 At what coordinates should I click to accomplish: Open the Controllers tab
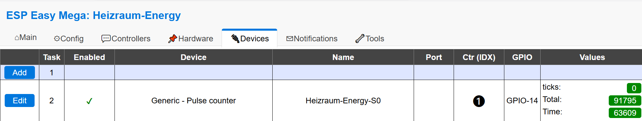pos(126,39)
